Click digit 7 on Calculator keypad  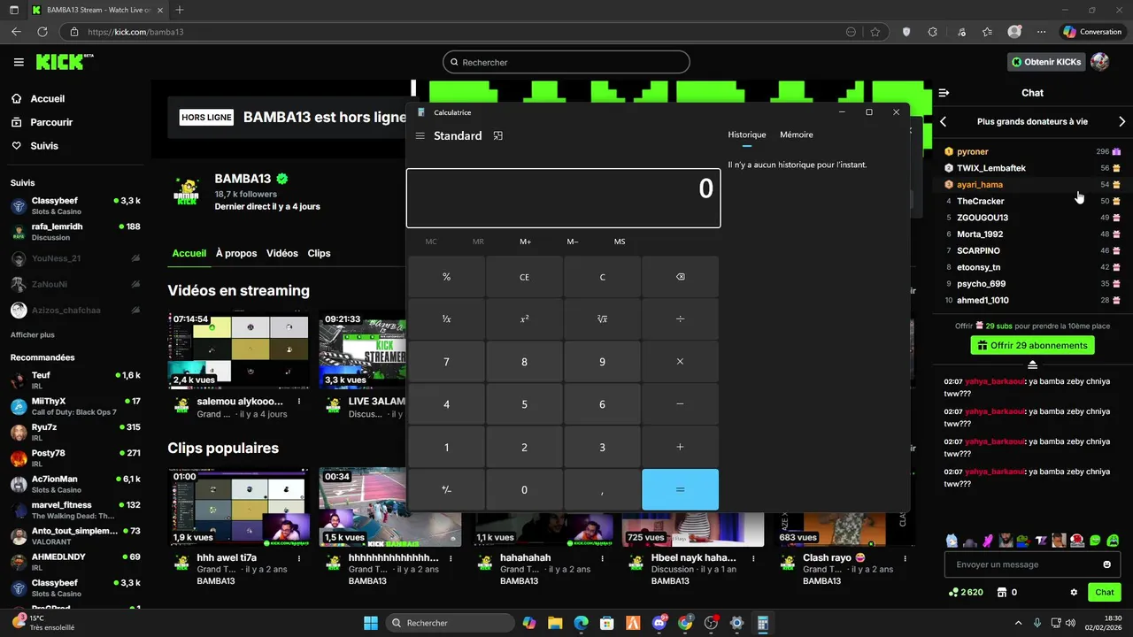point(446,361)
